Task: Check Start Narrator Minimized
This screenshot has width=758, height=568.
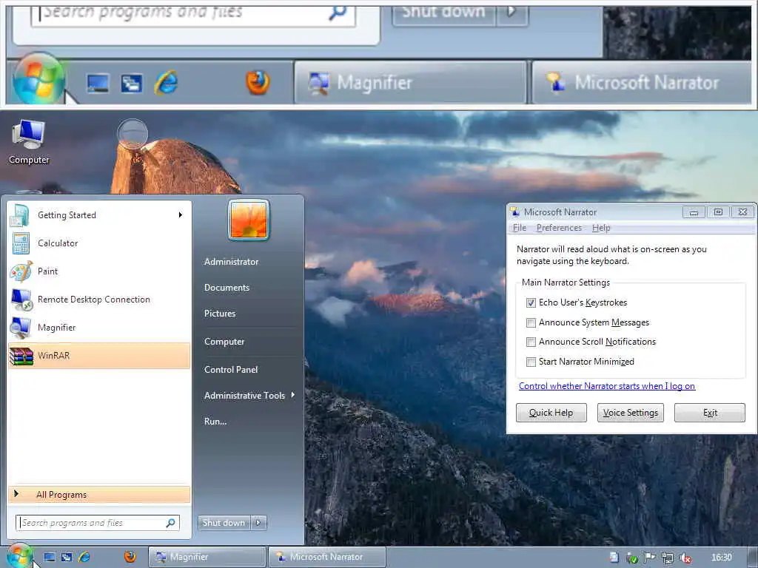Action: 531,362
